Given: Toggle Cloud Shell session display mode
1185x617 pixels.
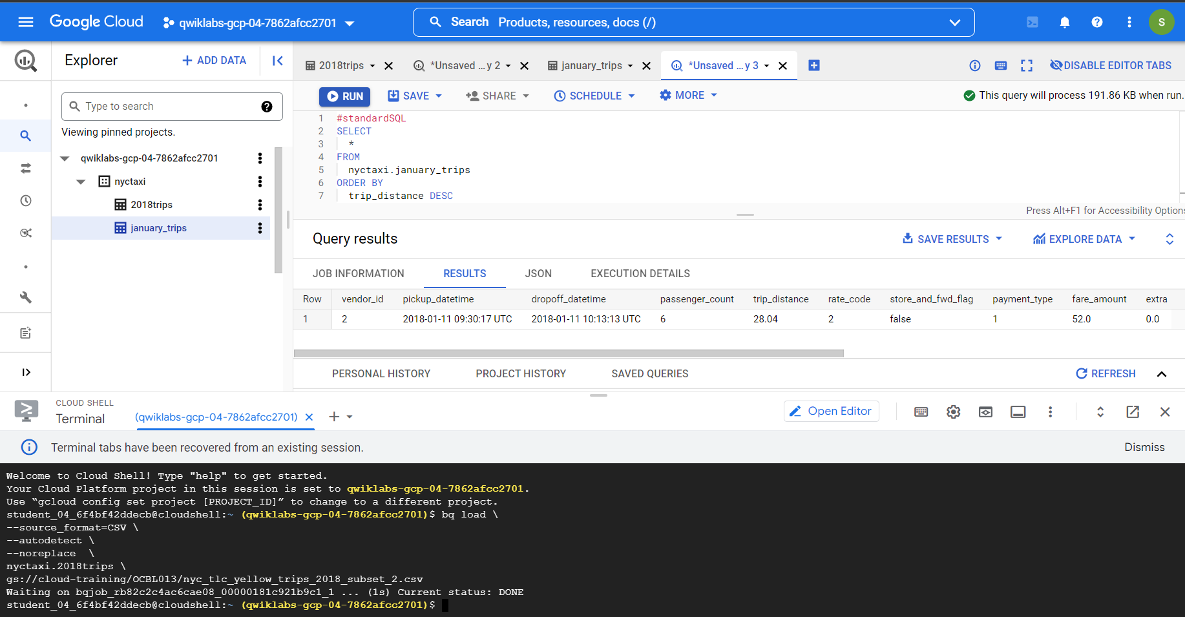Looking at the screenshot, I should tap(1018, 412).
